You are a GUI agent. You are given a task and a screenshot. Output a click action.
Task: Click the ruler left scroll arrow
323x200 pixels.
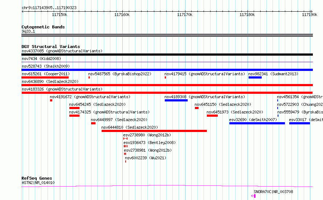(23, 12)
